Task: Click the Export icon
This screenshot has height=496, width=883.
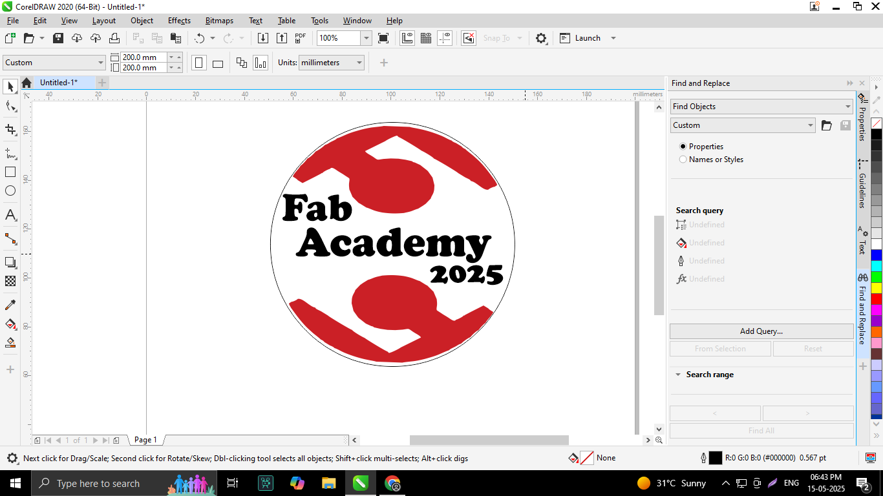Action: pyautogui.click(x=282, y=38)
